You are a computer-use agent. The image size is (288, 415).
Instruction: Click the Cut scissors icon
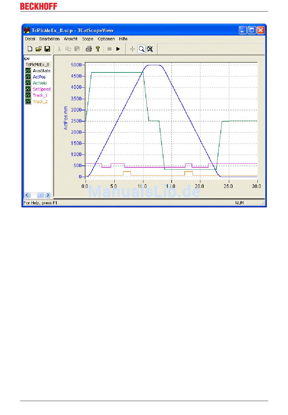[x=59, y=49]
